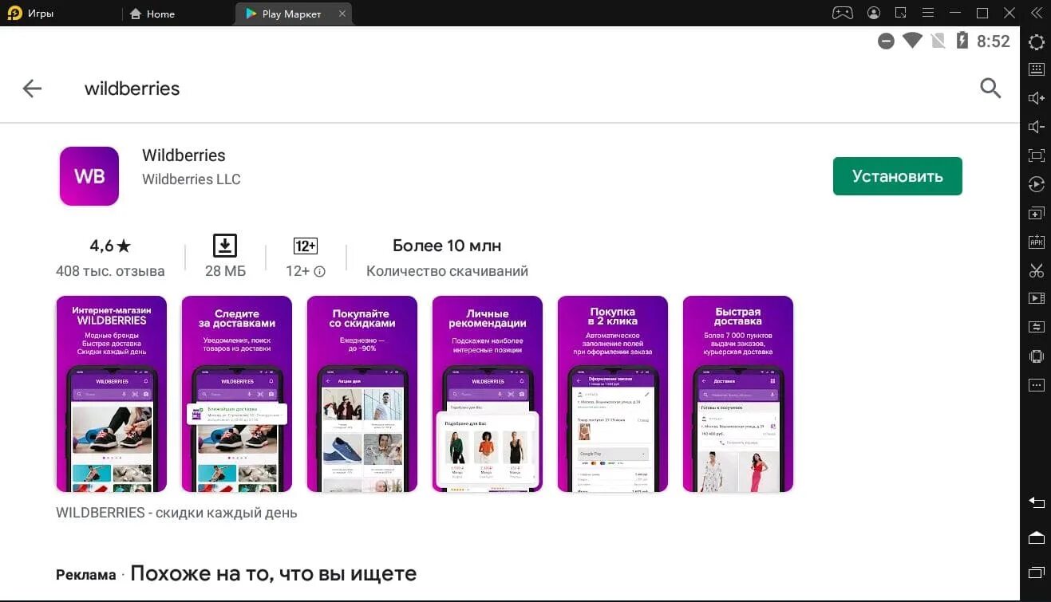The height and width of the screenshot is (602, 1051).
Task: Click the window resize arrow icon
Action: (x=901, y=13)
